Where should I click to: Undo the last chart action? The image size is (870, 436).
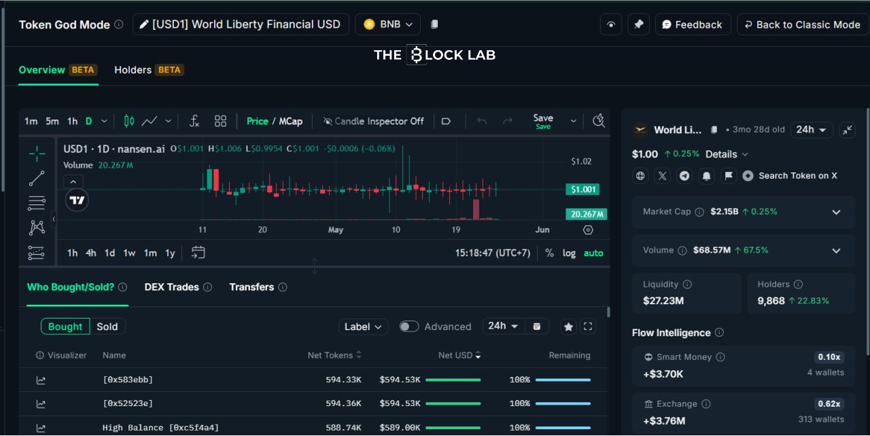tap(482, 121)
